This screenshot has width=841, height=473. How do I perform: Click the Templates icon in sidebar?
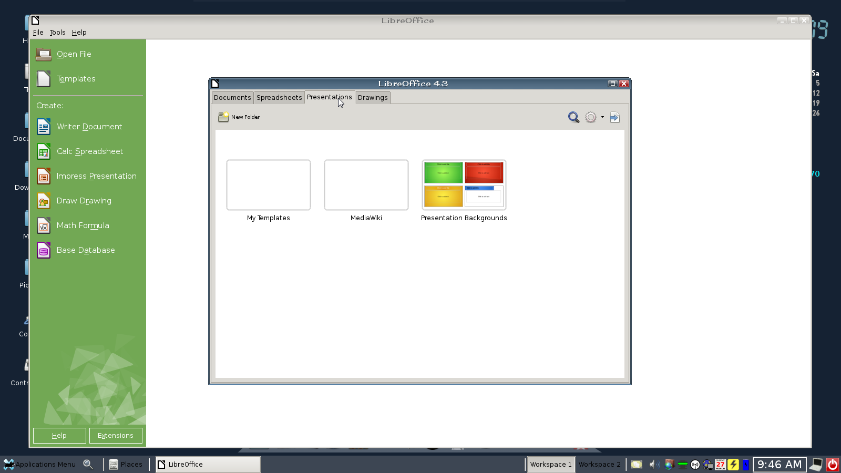pyautogui.click(x=44, y=79)
